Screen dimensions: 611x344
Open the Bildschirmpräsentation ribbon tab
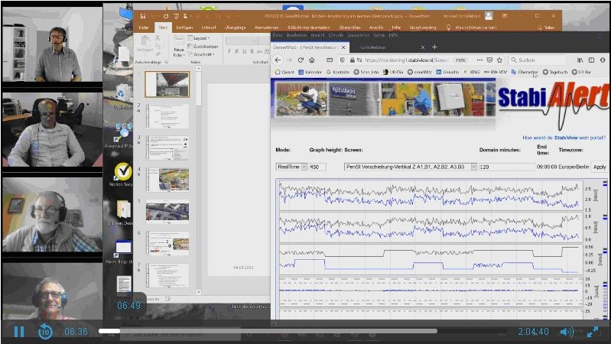(x=309, y=28)
